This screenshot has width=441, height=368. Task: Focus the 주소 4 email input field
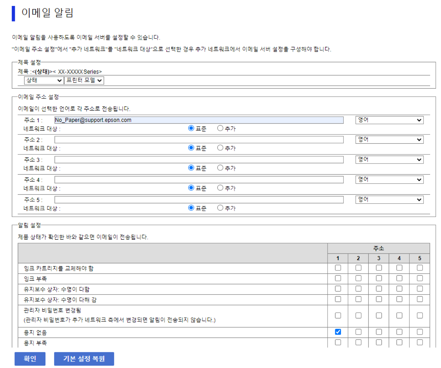[x=199, y=180]
